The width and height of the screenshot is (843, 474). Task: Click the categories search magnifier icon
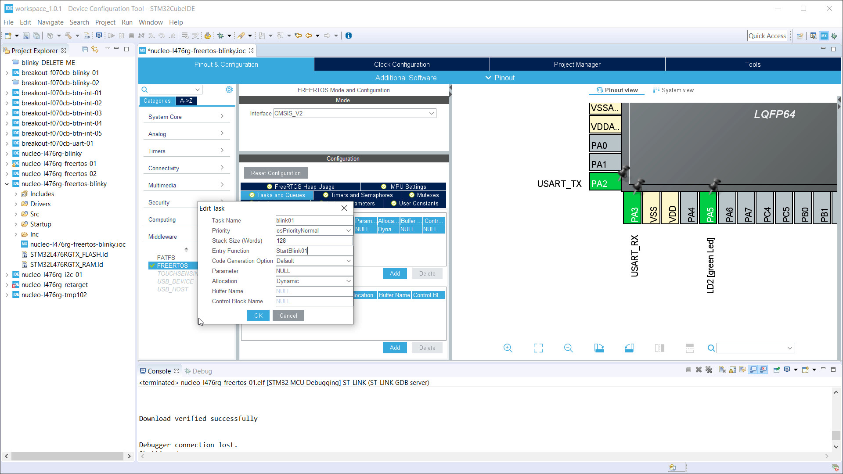point(144,90)
